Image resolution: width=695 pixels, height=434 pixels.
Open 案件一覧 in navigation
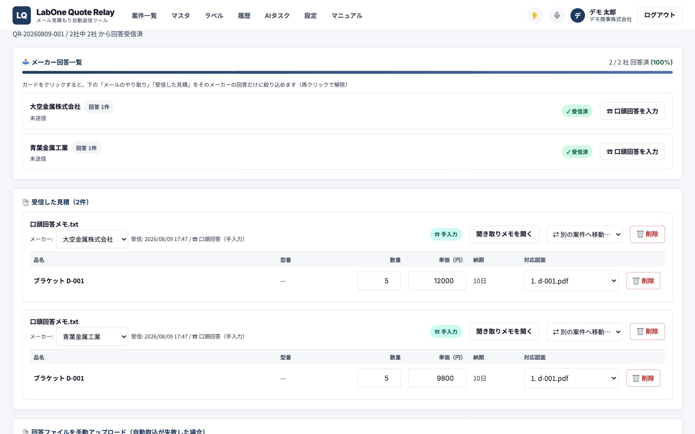click(x=144, y=15)
